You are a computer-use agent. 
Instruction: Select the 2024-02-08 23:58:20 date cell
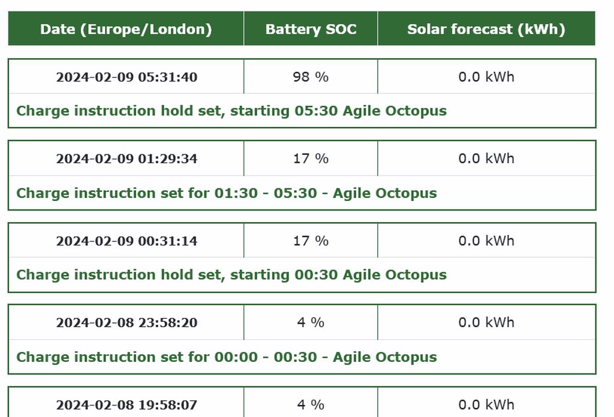pos(127,323)
